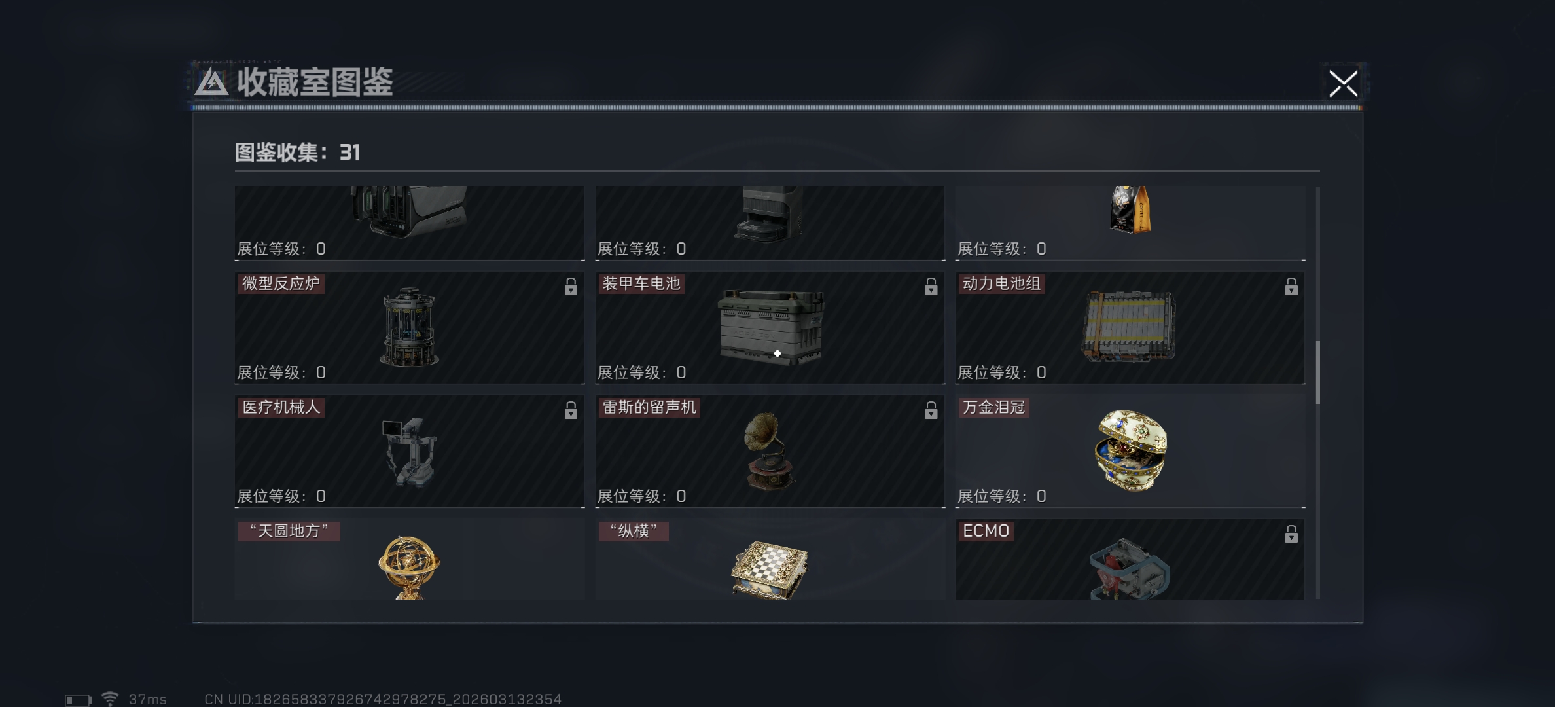Viewport: 1555px width, 707px height.
Task: Click the 装甲车电池 name label
Action: (x=641, y=283)
